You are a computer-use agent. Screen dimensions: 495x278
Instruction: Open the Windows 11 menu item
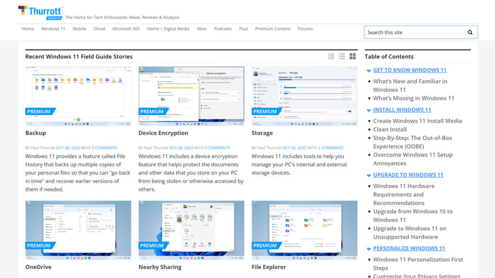click(x=53, y=28)
